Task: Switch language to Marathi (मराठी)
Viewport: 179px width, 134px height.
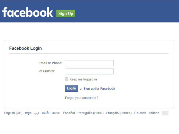Action: point(45,113)
